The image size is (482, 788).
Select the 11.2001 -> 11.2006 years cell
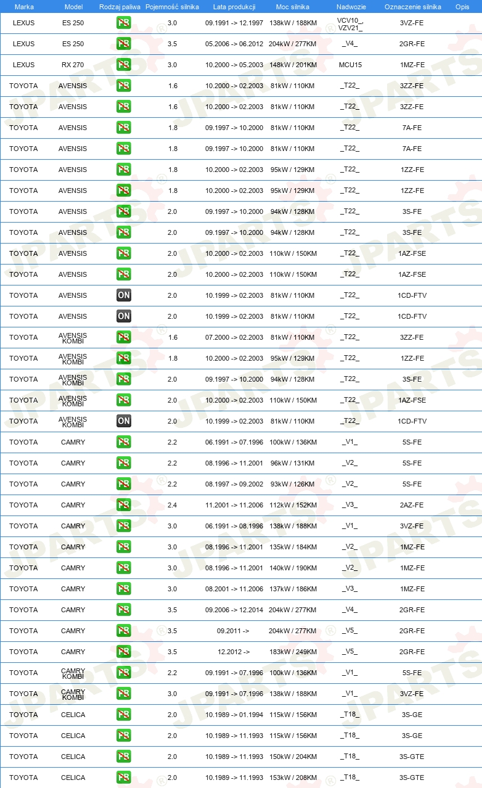pos(234,505)
